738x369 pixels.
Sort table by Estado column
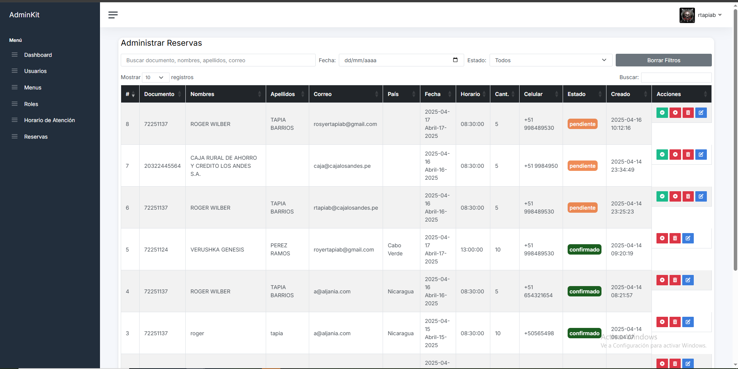585,94
